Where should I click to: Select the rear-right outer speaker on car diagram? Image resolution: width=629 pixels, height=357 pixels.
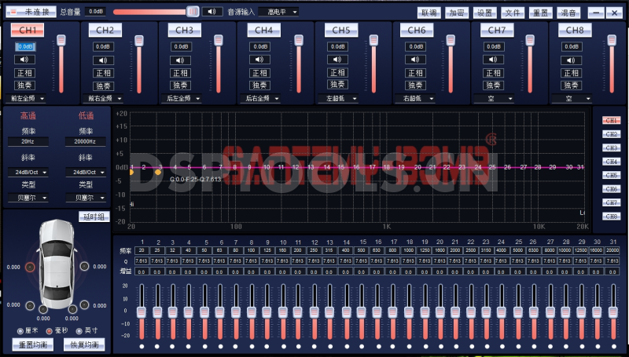tap(84, 305)
